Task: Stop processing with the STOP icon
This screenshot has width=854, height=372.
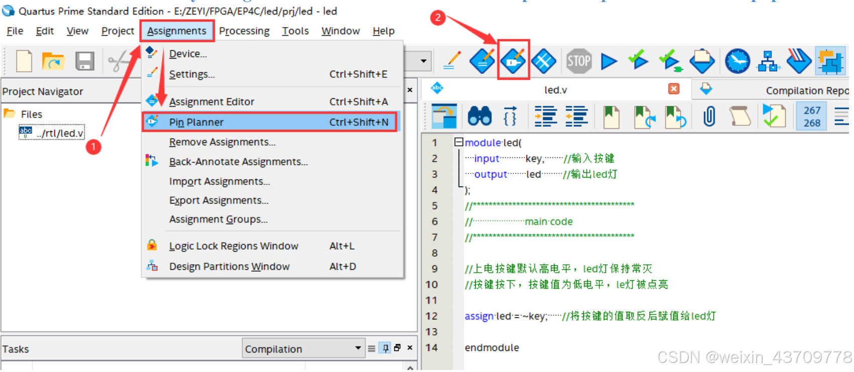Action: [579, 61]
